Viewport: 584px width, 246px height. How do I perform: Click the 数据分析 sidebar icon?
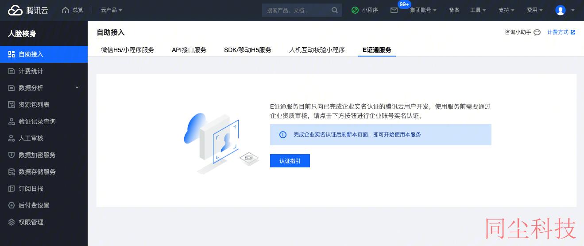(12, 88)
